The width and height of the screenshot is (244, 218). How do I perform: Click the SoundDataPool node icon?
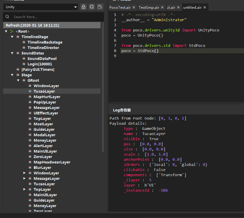click(x=24, y=58)
